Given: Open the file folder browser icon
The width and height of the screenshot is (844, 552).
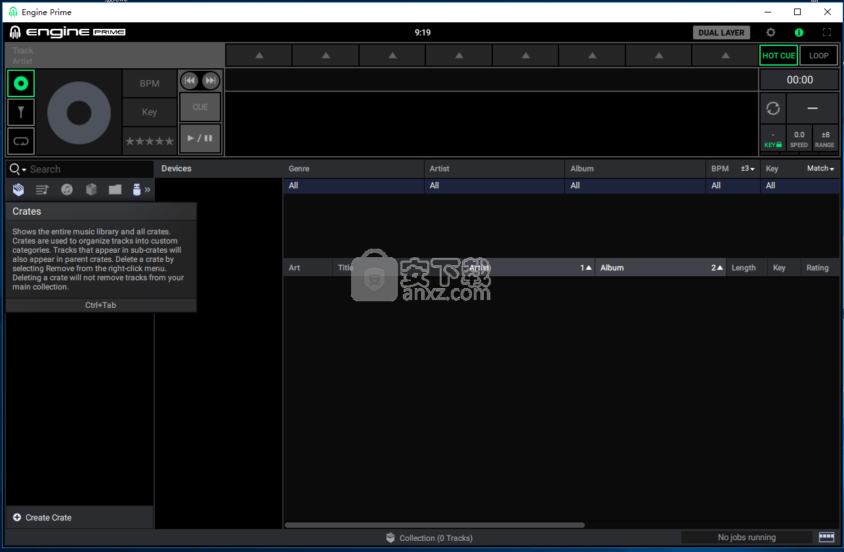Looking at the screenshot, I should point(115,190).
